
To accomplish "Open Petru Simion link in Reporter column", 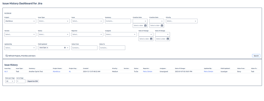I will [x=148, y=72].
